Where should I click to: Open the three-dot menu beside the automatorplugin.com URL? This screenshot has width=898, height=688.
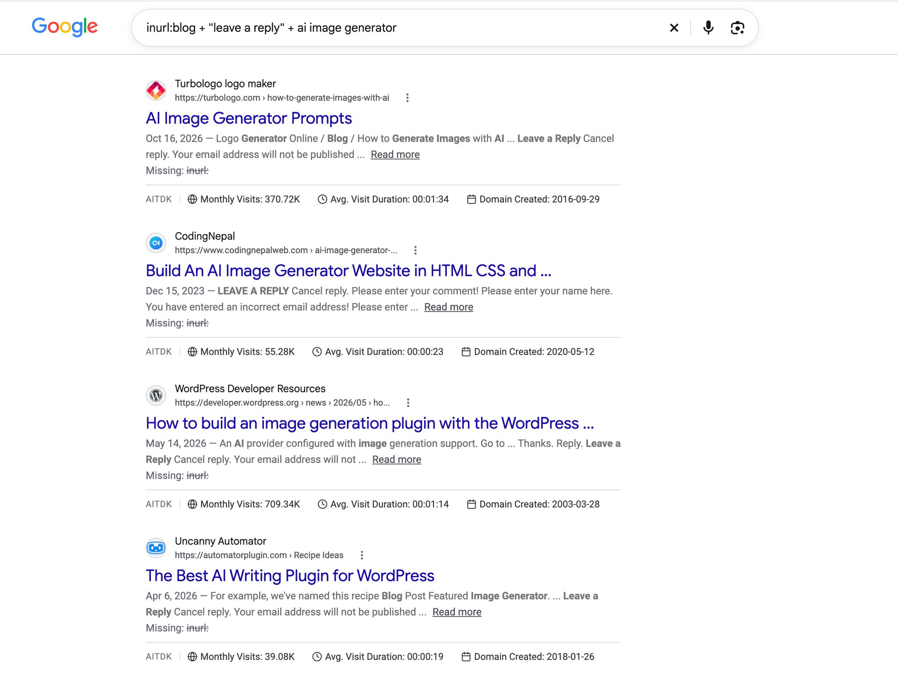[362, 555]
